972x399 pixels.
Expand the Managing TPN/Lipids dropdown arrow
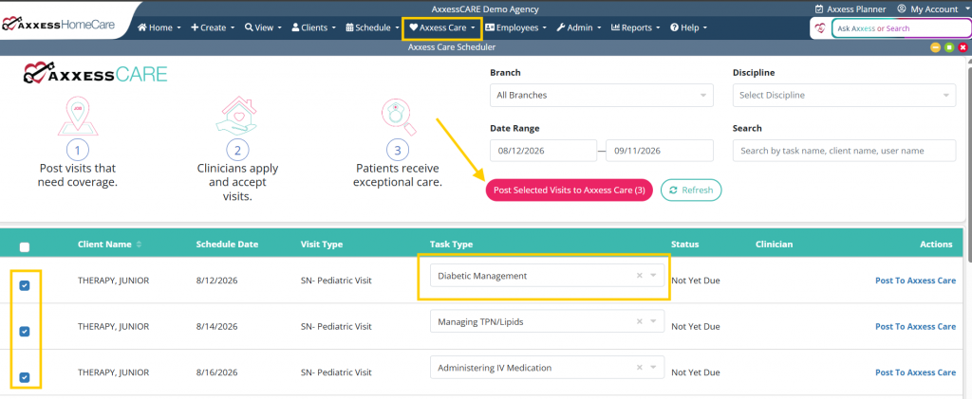[653, 321]
